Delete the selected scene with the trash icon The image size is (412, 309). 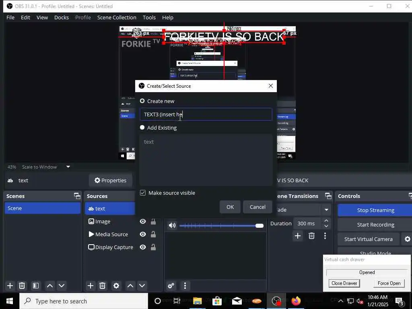coord(22,286)
